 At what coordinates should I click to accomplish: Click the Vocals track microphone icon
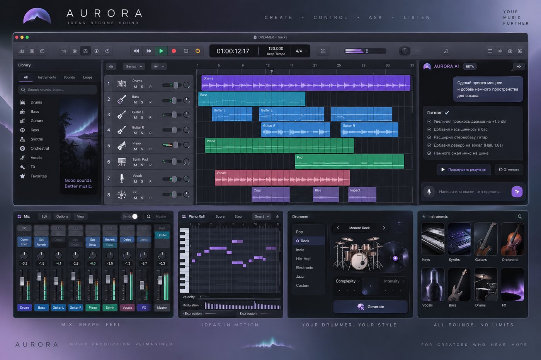[122, 178]
